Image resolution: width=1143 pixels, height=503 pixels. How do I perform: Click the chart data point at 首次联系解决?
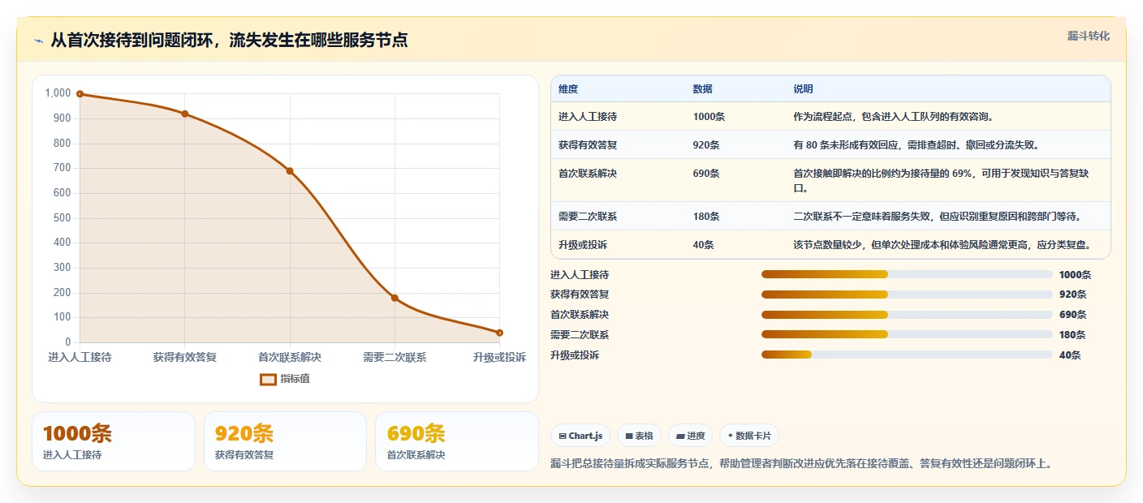click(290, 171)
